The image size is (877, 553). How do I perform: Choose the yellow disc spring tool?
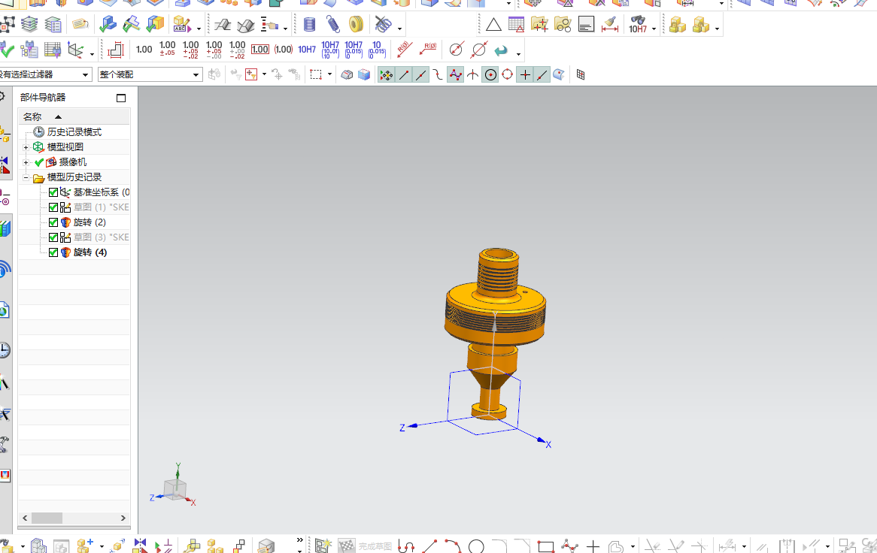click(356, 25)
